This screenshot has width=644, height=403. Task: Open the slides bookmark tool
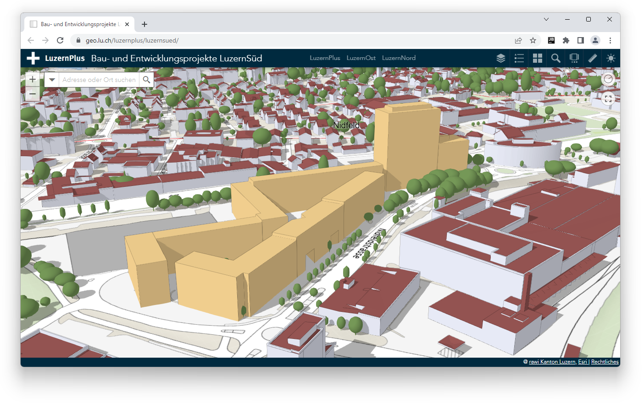coord(574,58)
